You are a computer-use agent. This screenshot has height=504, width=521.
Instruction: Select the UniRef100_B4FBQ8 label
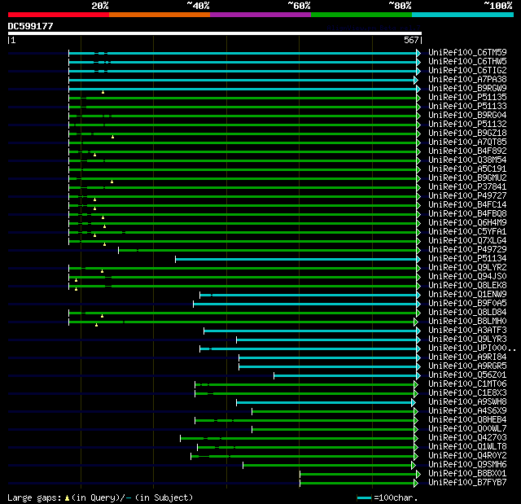pos(467,214)
